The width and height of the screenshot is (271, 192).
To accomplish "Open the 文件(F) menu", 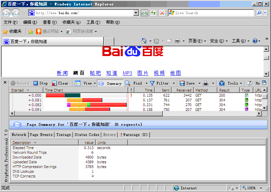I will click(x=11, y=22).
